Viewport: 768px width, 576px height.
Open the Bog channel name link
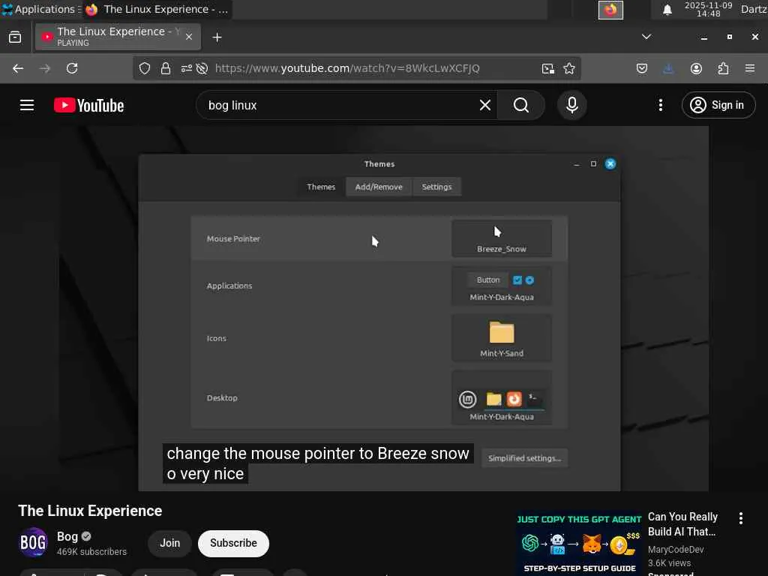pos(67,537)
